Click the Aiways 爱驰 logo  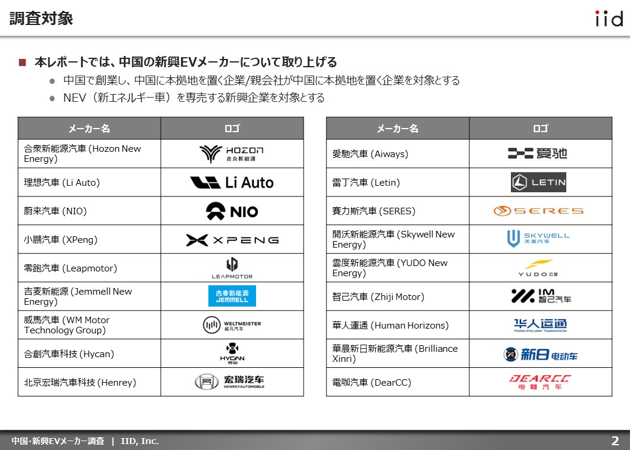point(538,153)
